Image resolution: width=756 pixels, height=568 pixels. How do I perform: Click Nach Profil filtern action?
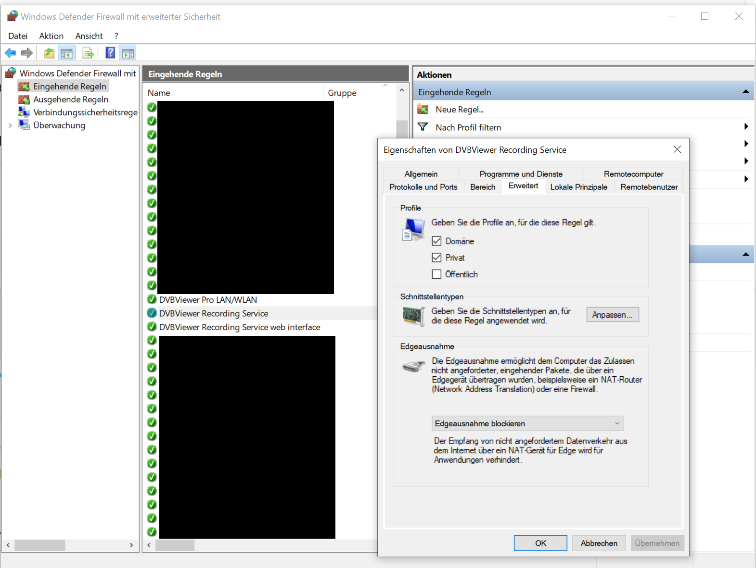(468, 127)
